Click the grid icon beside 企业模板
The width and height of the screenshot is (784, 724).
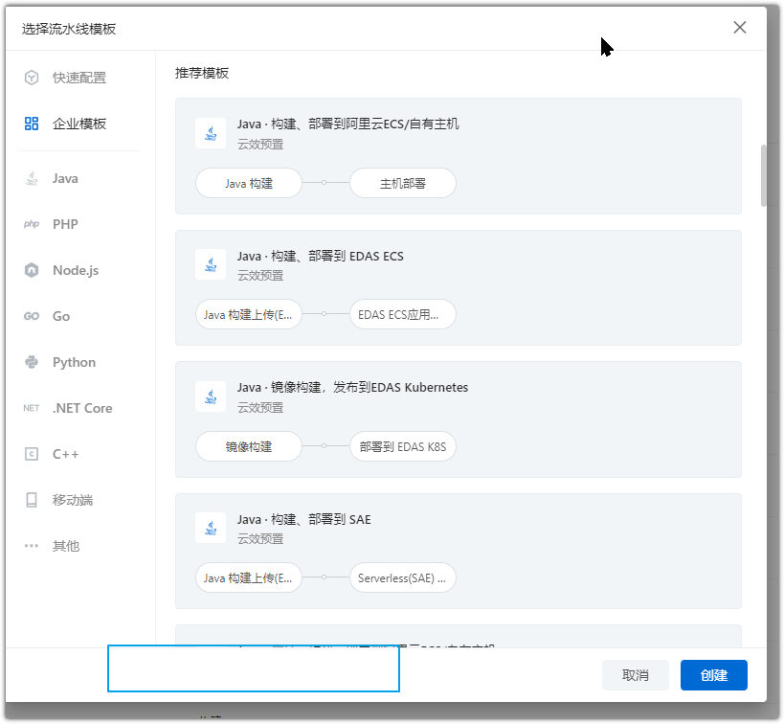[x=32, y=124]
